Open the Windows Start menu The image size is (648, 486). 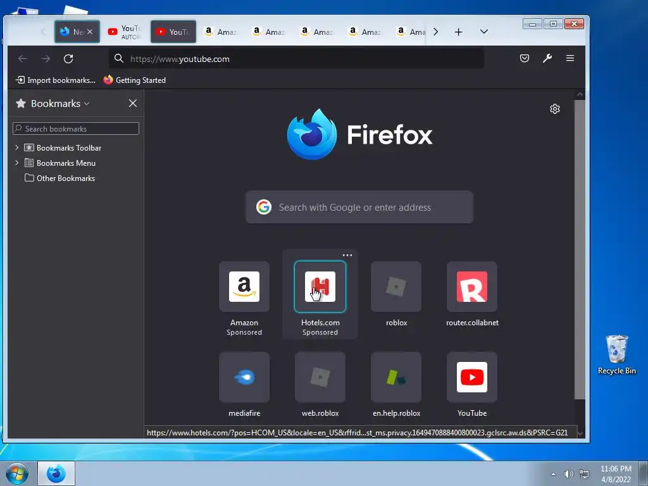17,473
